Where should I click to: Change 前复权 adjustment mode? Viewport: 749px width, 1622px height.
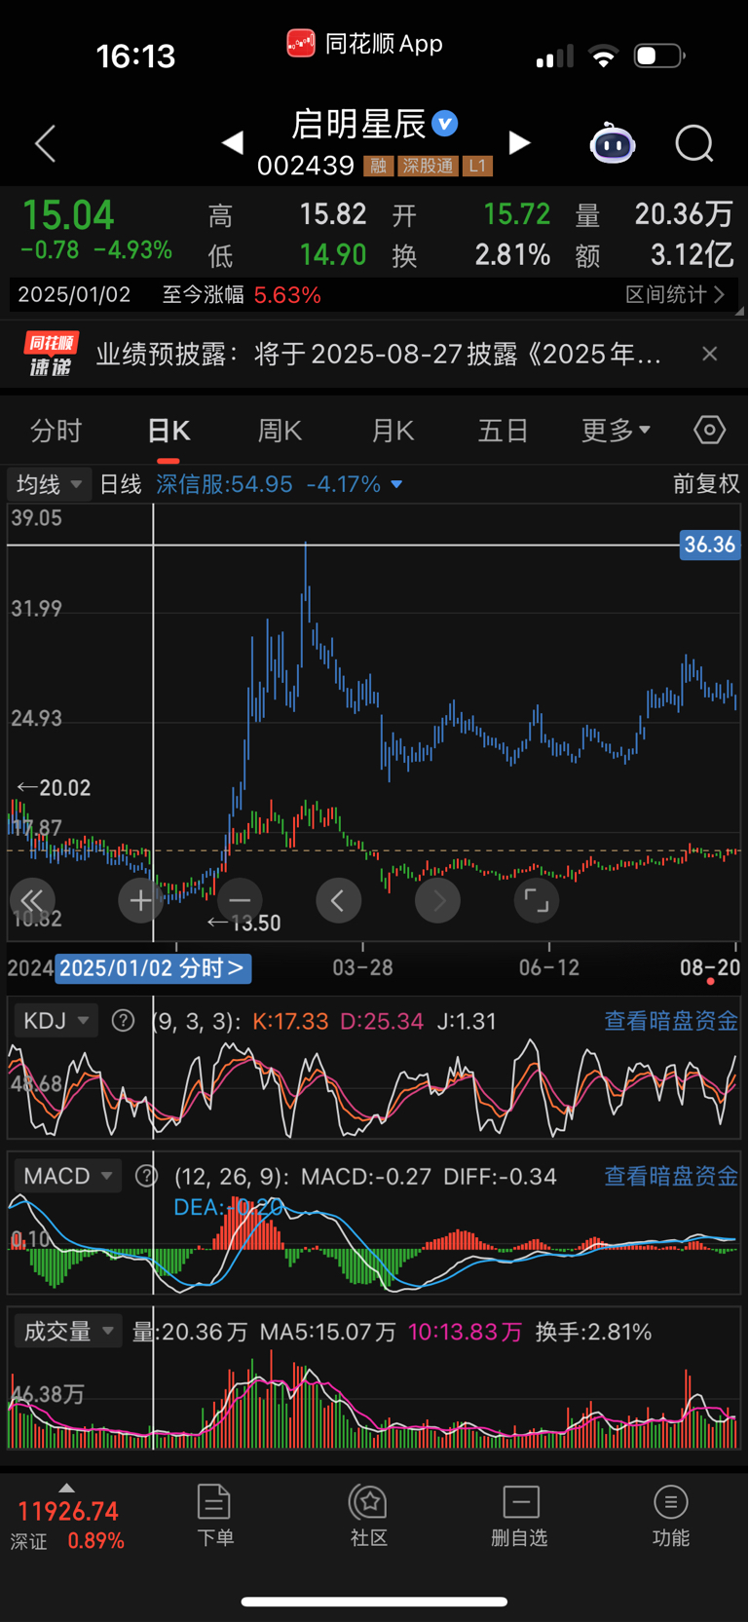coord(706,484)
